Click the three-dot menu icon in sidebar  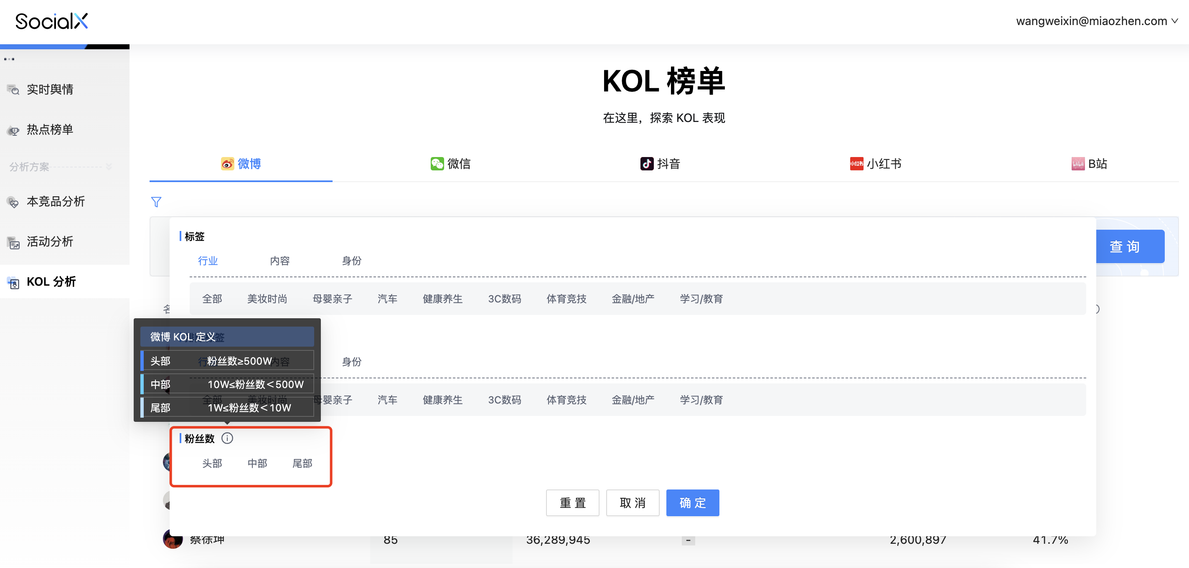9,59
